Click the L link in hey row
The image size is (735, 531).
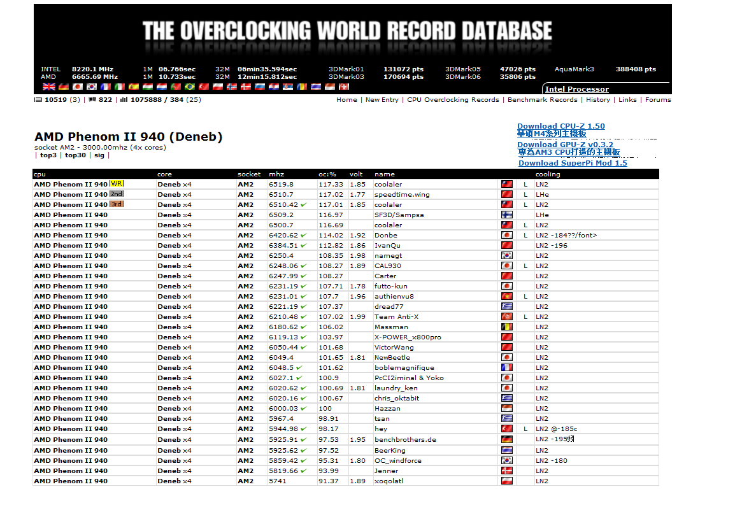[525, 429]
